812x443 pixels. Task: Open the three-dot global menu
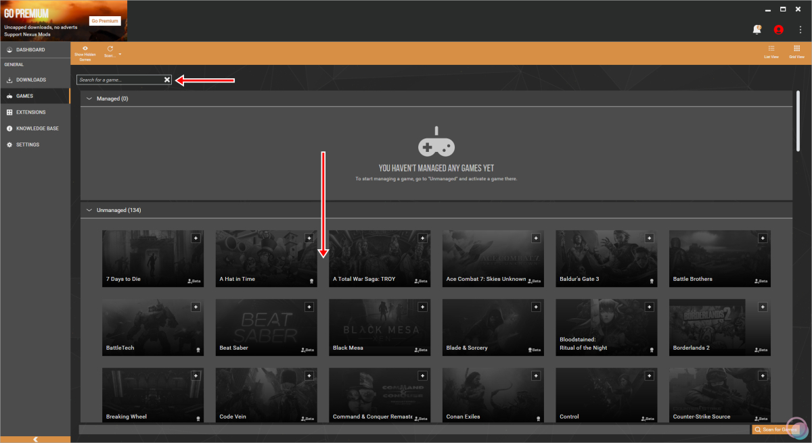800,29
